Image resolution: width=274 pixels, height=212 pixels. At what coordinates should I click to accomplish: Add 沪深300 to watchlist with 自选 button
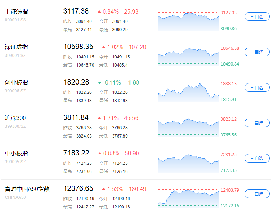[x=257, y=123]
